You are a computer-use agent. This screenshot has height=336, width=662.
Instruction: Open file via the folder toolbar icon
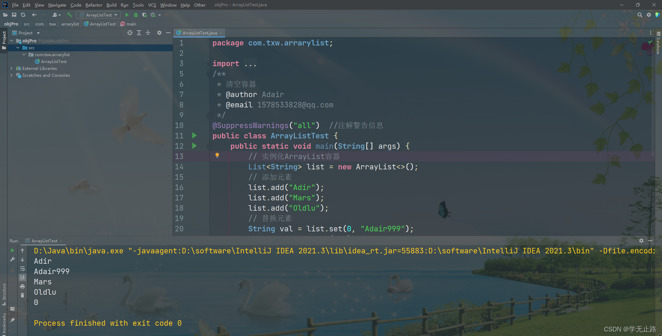pos(5,15)
